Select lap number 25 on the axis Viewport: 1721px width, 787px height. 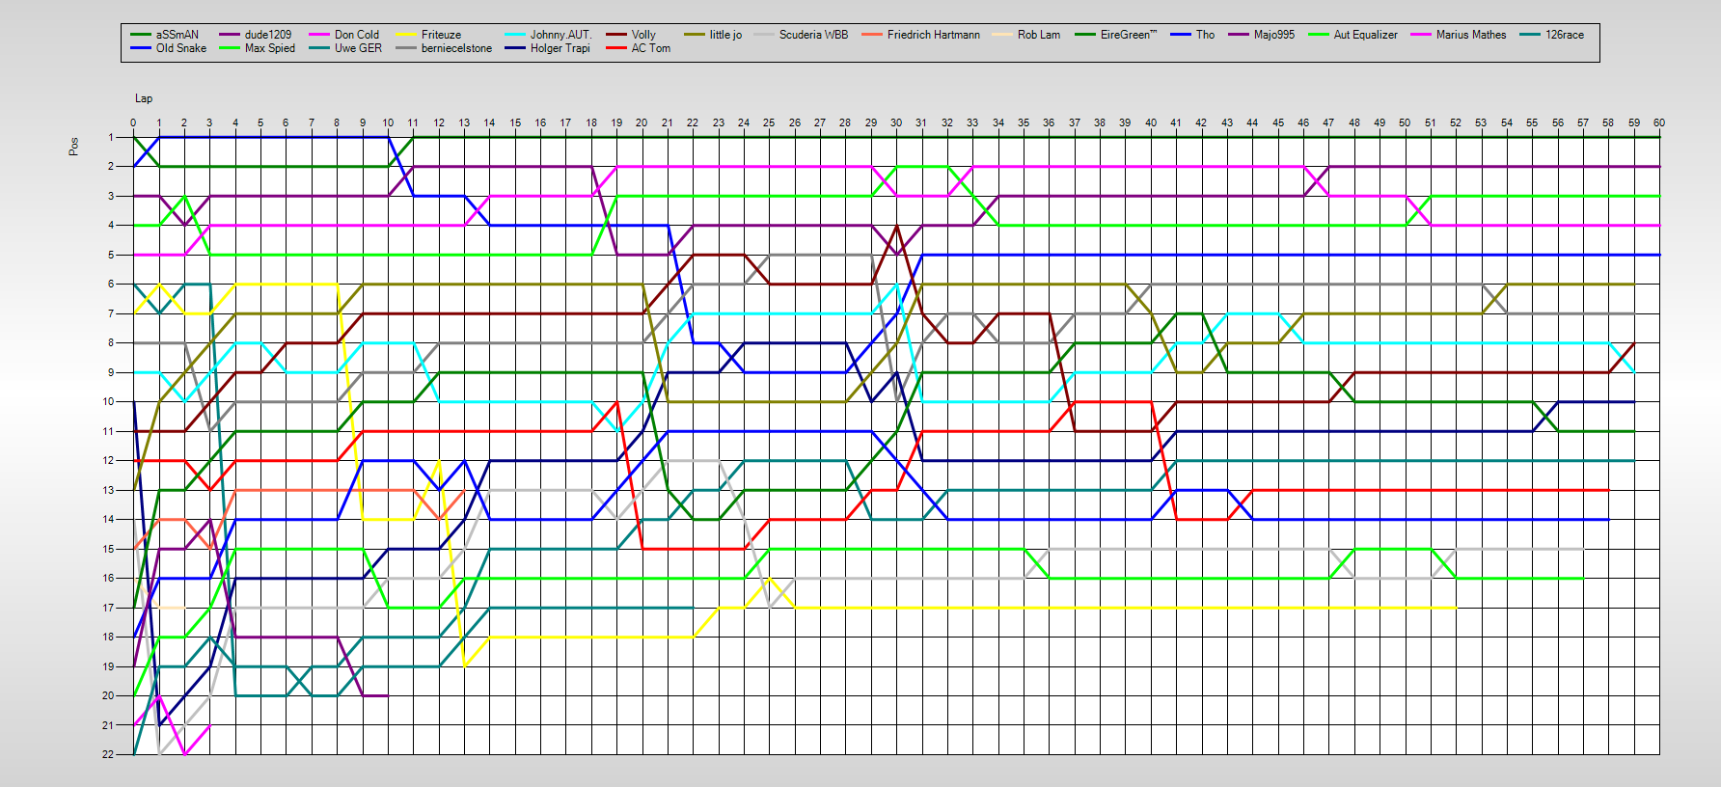point(769,122)
